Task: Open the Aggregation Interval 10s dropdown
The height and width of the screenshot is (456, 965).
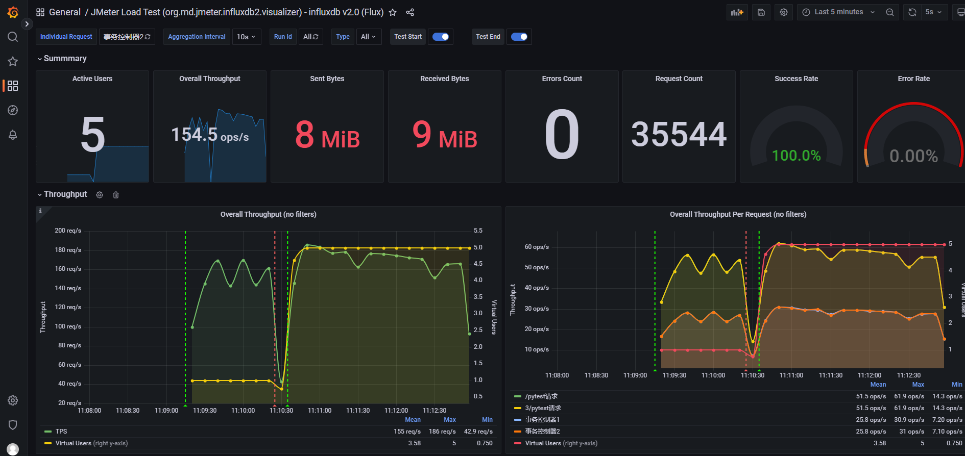Action: point(246,37)
